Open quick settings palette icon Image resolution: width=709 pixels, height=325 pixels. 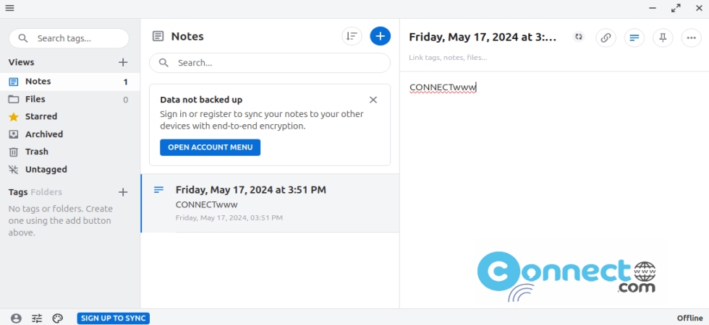point(57,318)
